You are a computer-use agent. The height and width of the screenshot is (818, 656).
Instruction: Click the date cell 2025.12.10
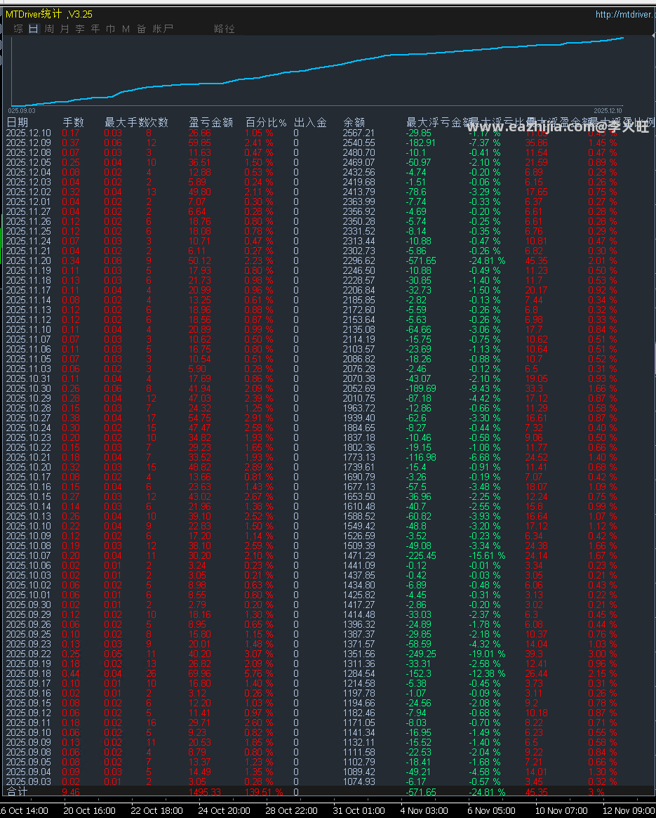pyautogui.click(x=29, y=133)
